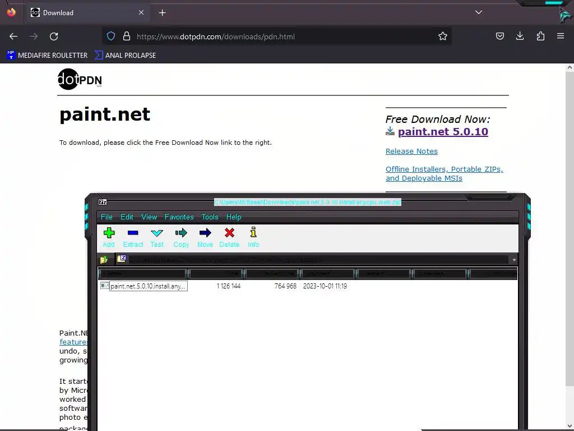
Task: Click the Delete button in 7-Zip toolbar
Action: coord(229,237)
